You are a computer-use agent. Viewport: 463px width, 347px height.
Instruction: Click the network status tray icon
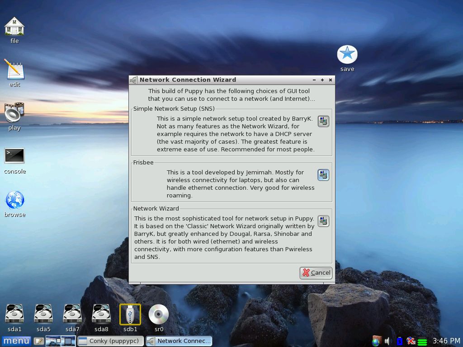[411, 341]
